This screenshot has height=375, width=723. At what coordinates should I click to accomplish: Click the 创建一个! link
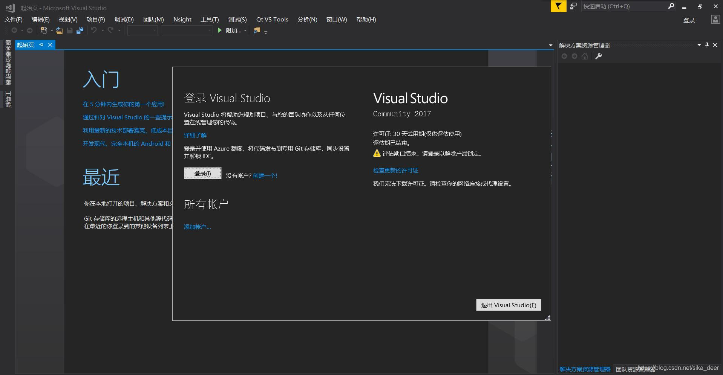tap(265, 175)
